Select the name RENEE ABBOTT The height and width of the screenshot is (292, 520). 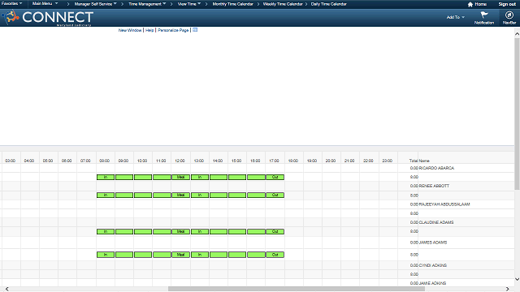[x=434, y=186]
